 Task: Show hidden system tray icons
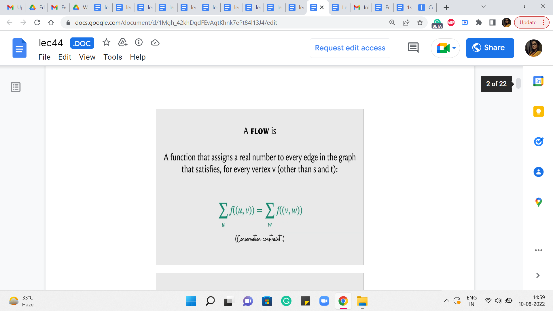click(446, 301)
